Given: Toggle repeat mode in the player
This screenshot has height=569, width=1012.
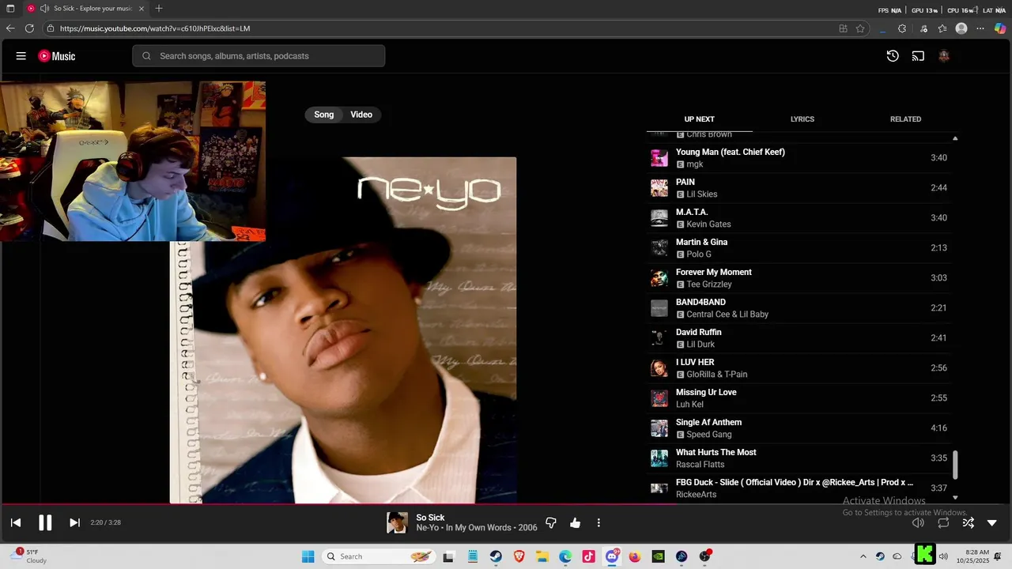Looking at the screenshot, I should tap(943, 522).
